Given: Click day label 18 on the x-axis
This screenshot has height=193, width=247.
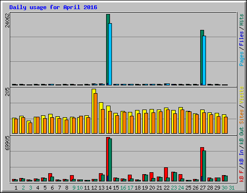Looking at the screenshot, I should (137, 188).
